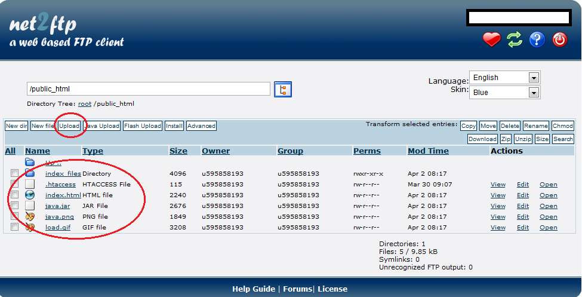Click the file icon beside java.jar

(30, 206)
